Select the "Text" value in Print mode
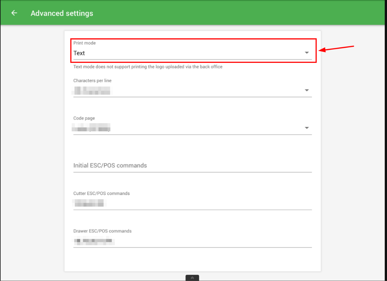 [x=79, y=53]
